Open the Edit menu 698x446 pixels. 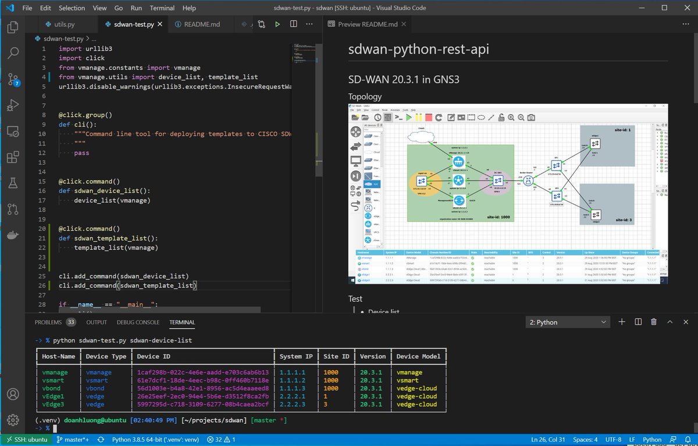tap(46, 8)
